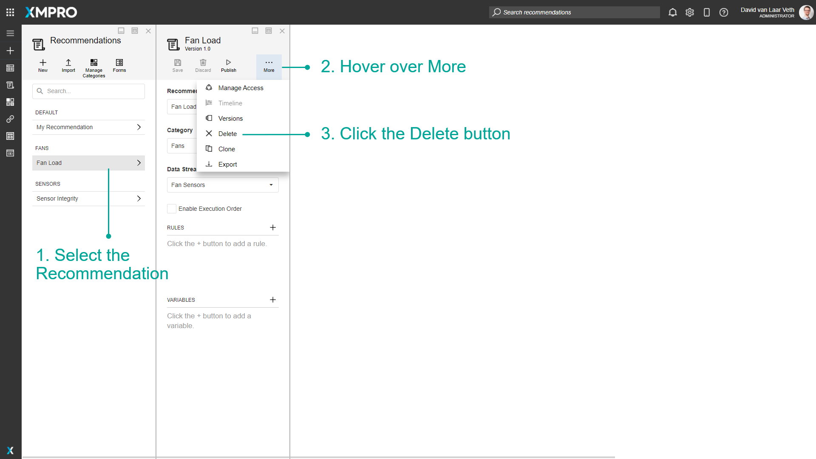Choose Clone from the More menu

pyautogui.click(x=227, y=149)
